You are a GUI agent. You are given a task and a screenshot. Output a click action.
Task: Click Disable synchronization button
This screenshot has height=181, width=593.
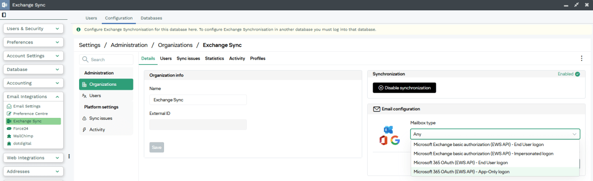(404, 88)
